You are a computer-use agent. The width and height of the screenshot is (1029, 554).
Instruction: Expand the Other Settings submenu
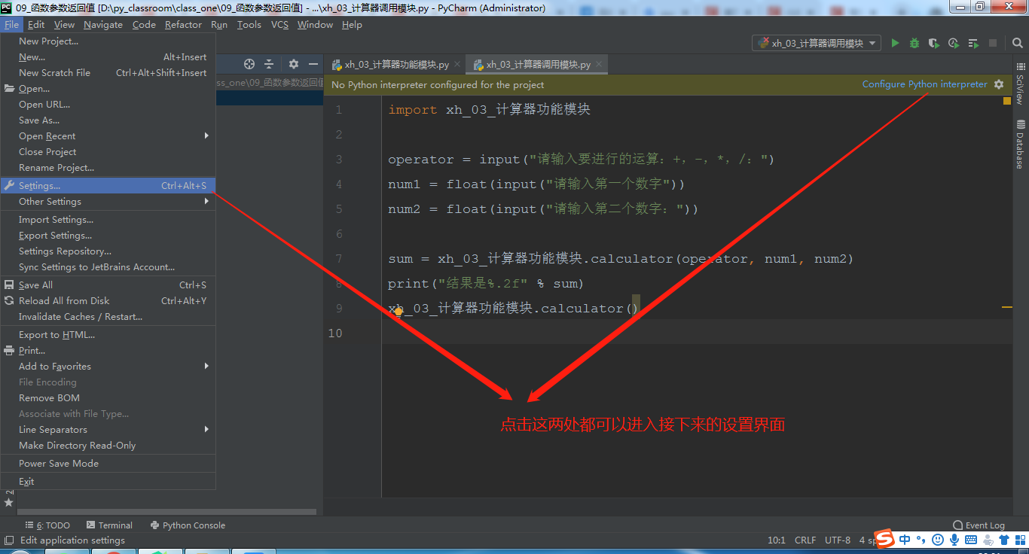pyautogui.click(x=108, y=202)
